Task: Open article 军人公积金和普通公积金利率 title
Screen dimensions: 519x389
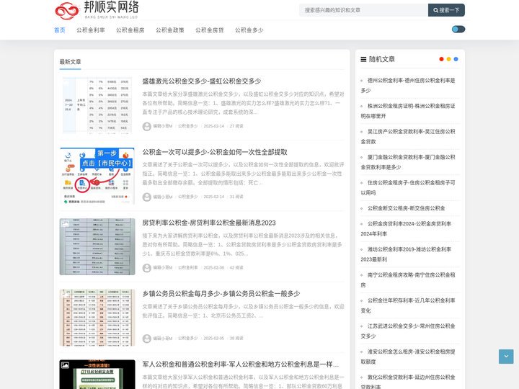Action: (x=241, y=365)
